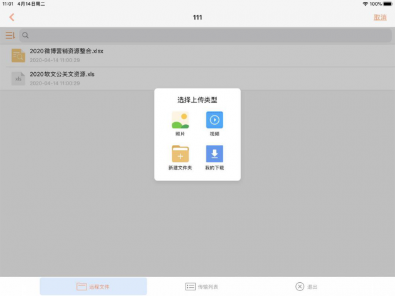Click the 退出 exit button
This screenshot has width=395, height=296.
pos(307,287)
